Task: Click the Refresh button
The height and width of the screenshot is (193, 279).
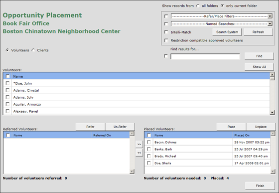Action: pos(258,32)
